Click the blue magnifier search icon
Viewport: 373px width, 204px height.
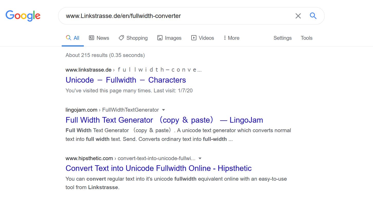313,16
